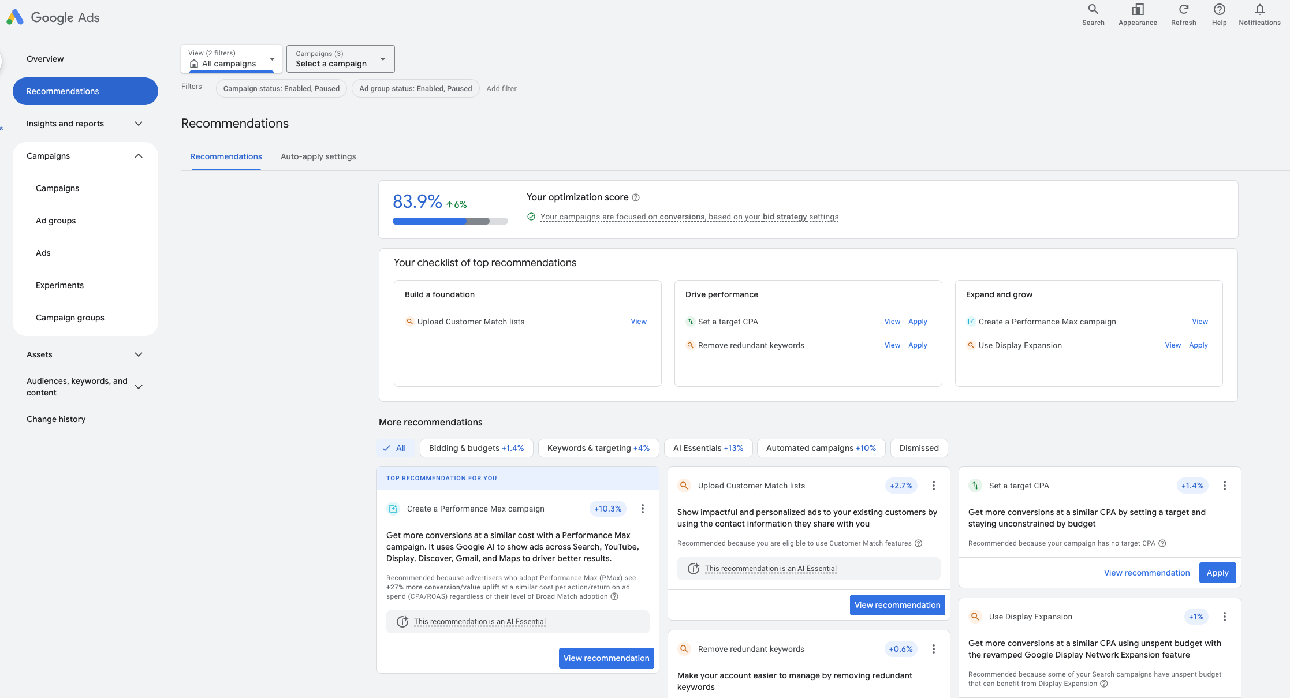
Task: Switch to the Auto-apply settings tab
Action: (x=318, y=156)
